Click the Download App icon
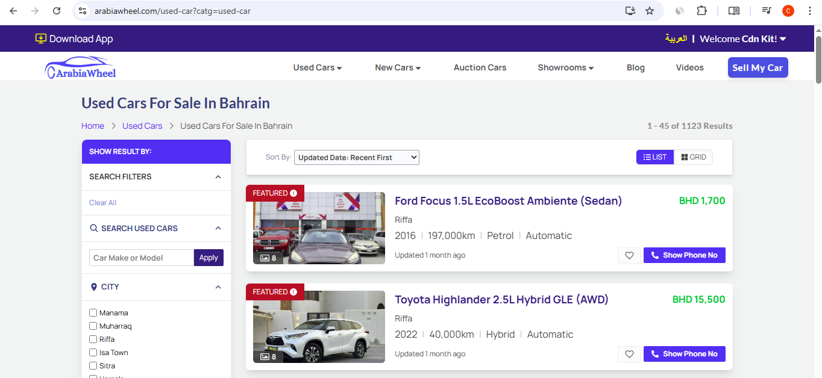822x378 pixels. click(x=41, y=39)
